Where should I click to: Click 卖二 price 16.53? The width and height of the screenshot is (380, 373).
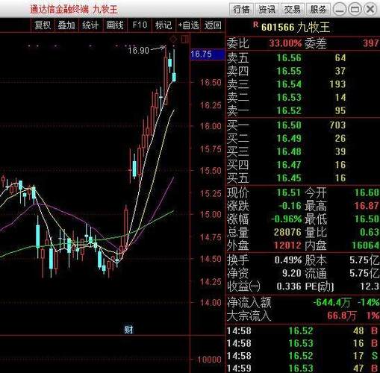pos(289,98)
